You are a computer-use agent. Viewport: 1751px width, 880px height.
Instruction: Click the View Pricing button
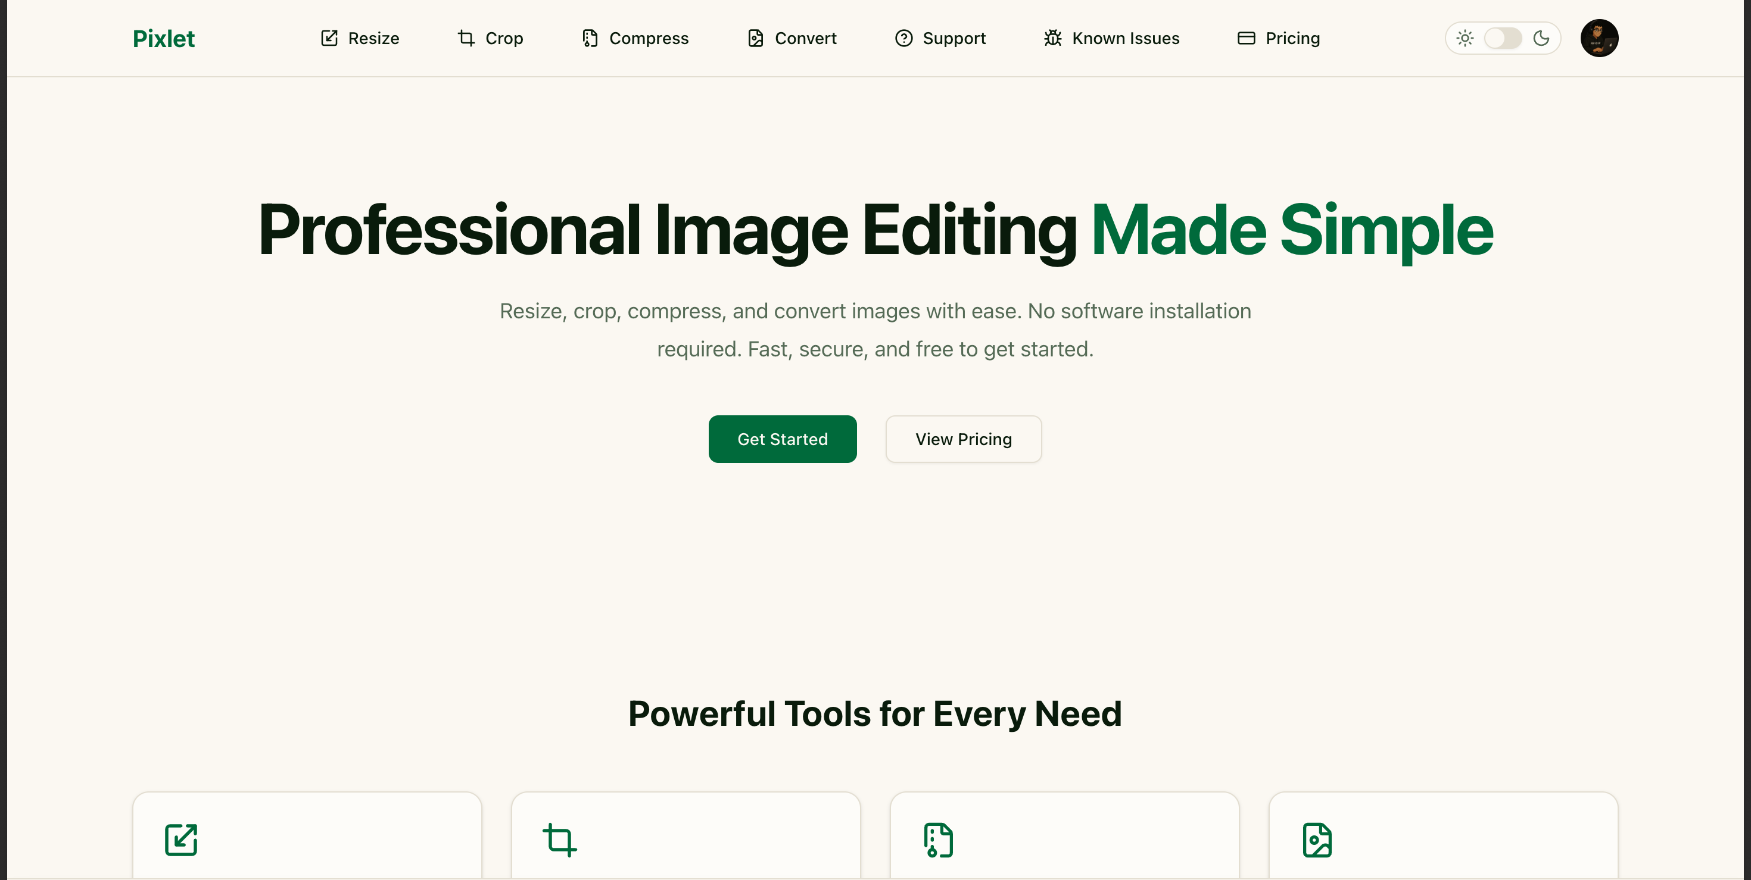pyautogui.click(x=963, y=439)
